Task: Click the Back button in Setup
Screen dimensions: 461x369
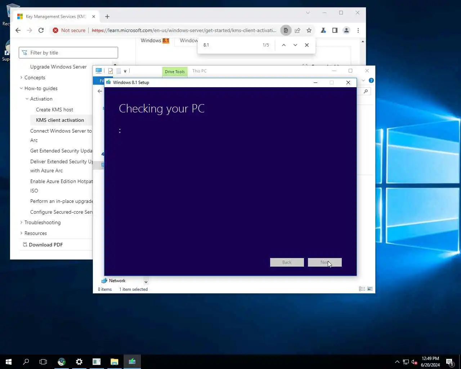Action: tap(287, 262)
